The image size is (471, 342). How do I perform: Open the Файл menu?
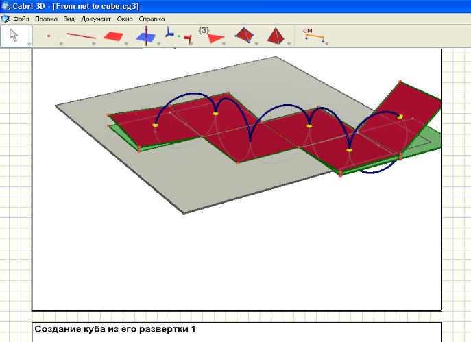tap(21, 19)
